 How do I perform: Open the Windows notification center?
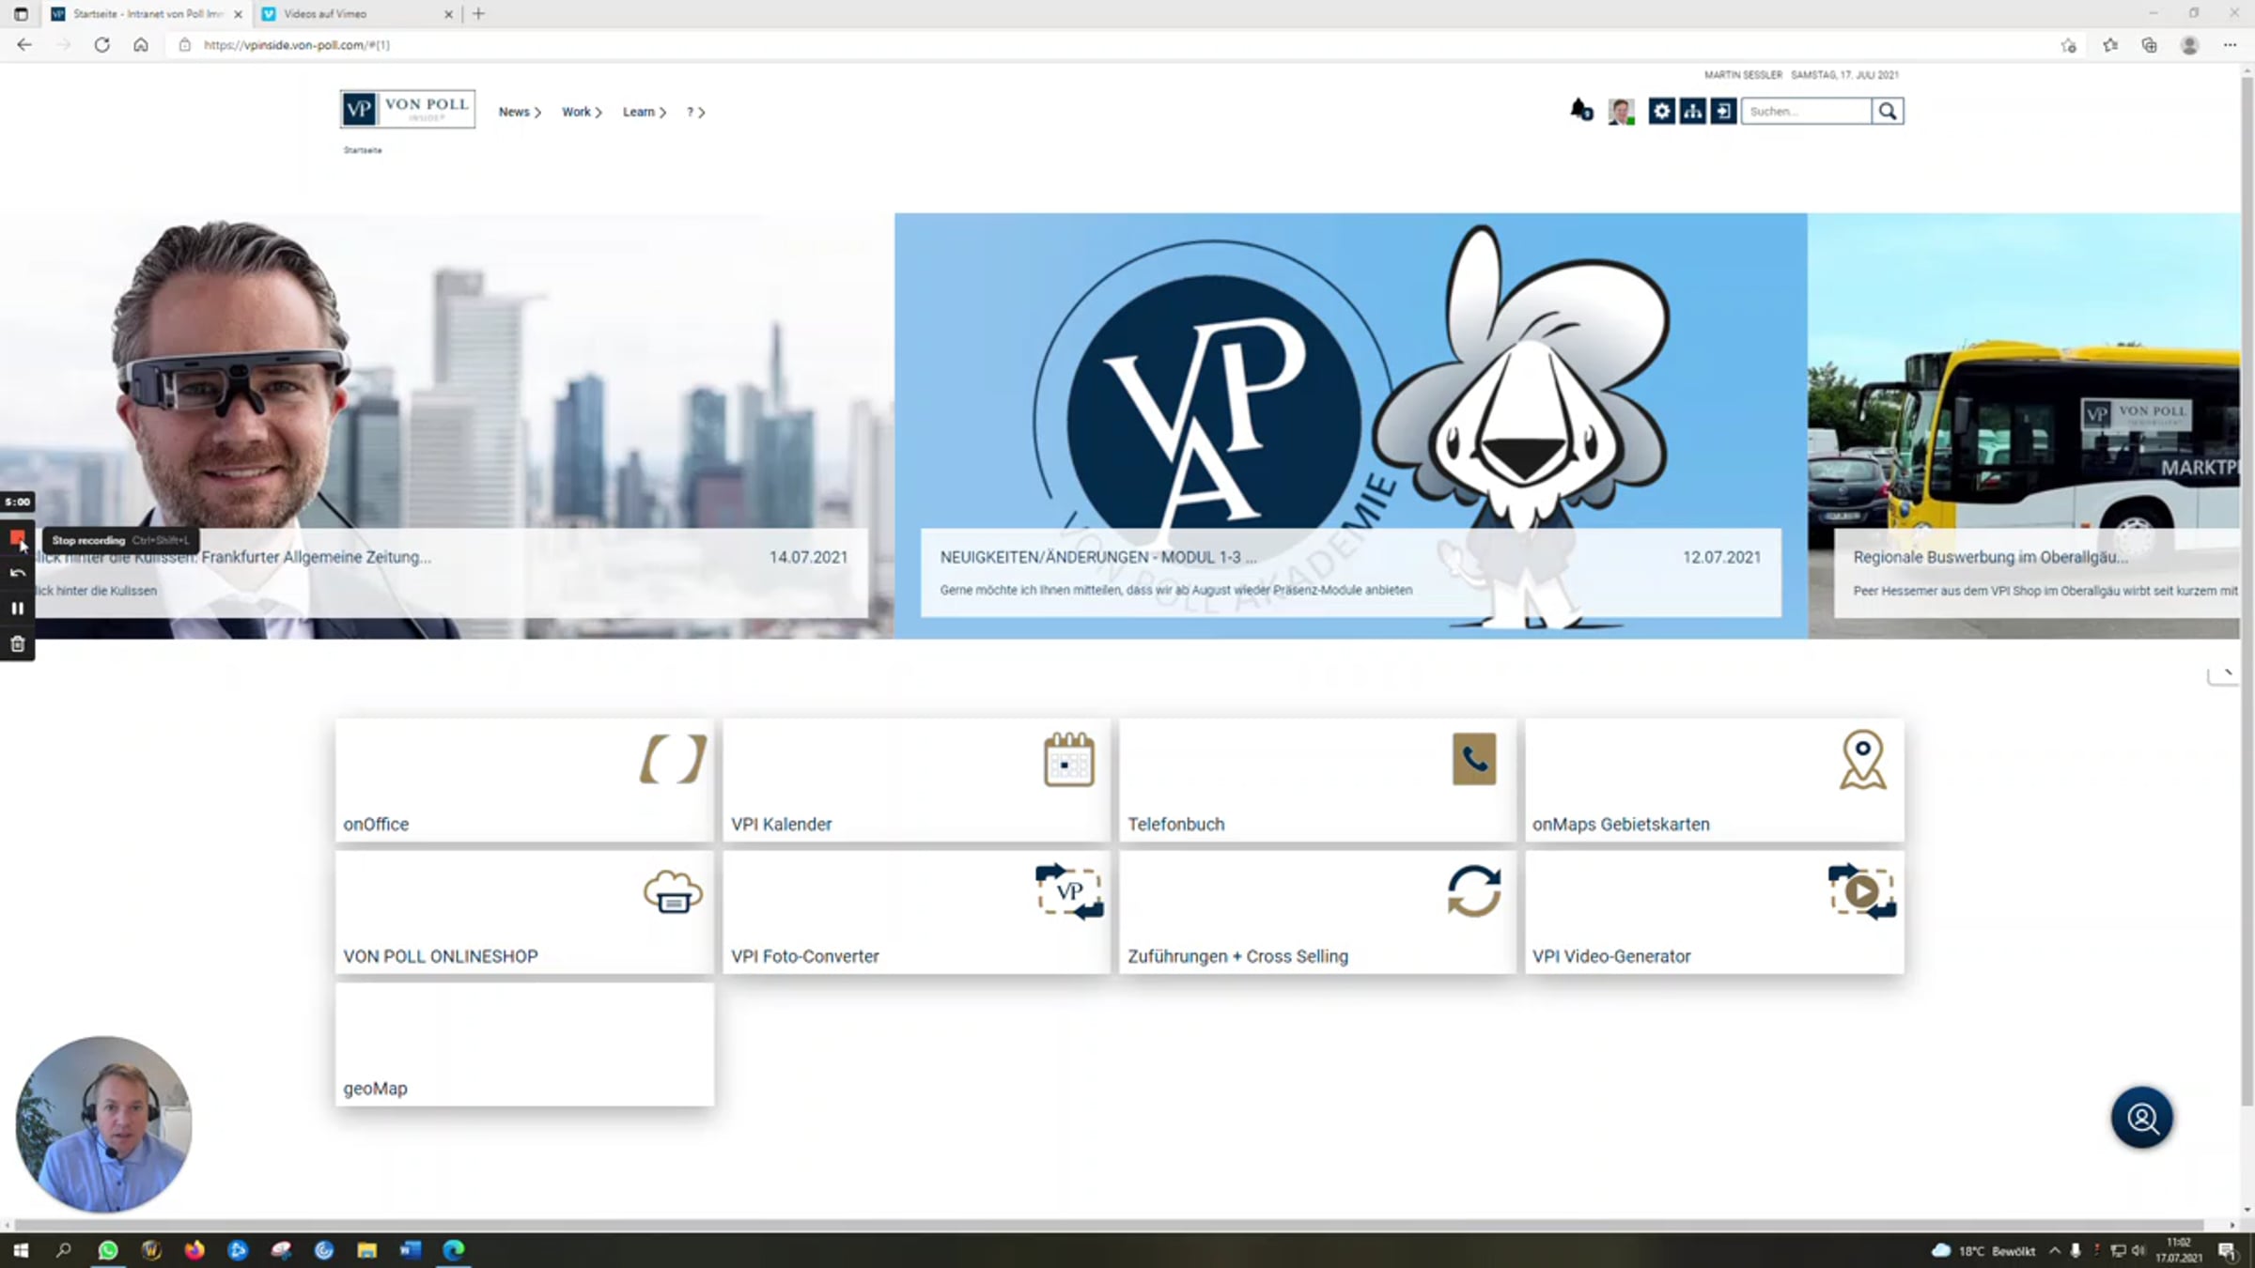click(x=2226, y=1251)
